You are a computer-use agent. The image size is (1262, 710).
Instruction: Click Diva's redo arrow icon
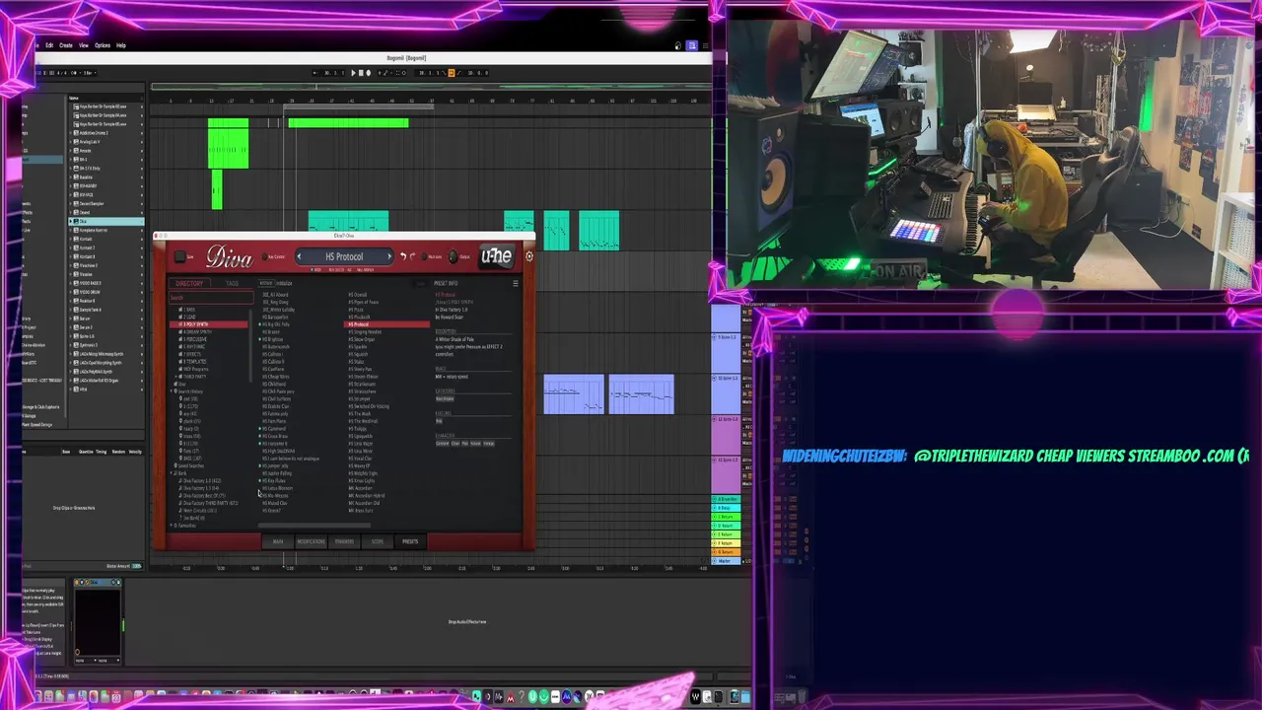(412, 256)
